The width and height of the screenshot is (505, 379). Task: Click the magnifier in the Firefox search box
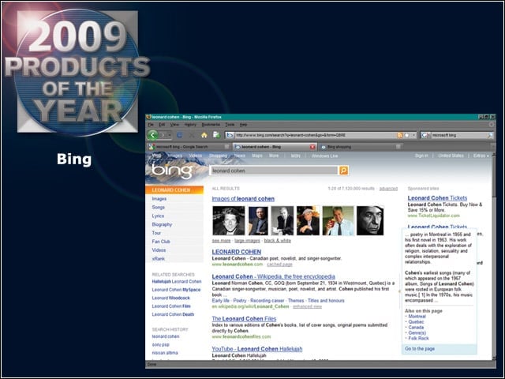[x=490, y=135]
